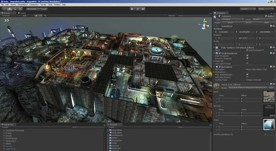Open the Animation component settings gear
Screen dimensions: 276x151
pos(274,67)
